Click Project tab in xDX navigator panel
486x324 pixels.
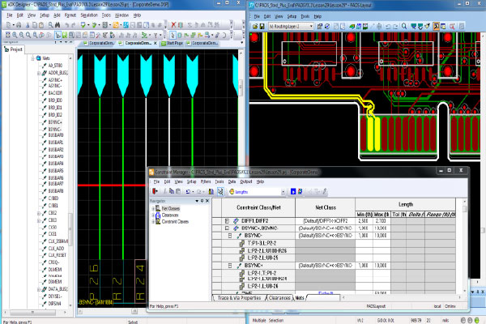coord(13,49)
